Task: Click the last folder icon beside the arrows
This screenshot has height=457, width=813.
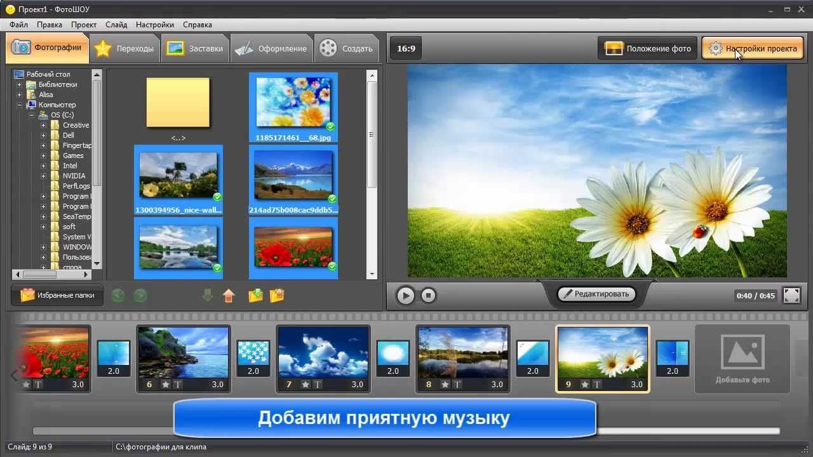Action: click(x=277, y=295)
